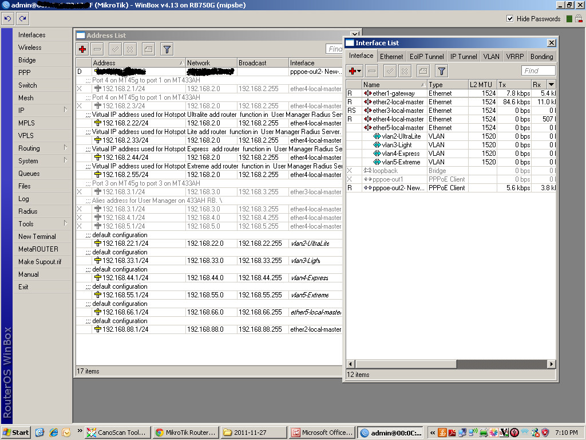Screen dimensions: 586x440
Task: Switch to the Bonding tab
Action: tap(541, 57)
